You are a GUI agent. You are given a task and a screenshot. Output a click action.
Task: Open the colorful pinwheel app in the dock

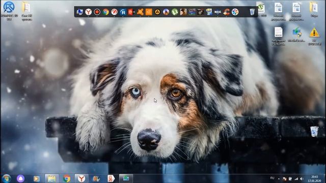pos(235,12)
